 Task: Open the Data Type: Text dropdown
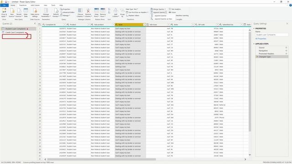[x=132, y=9]
